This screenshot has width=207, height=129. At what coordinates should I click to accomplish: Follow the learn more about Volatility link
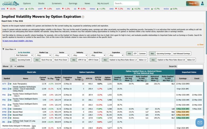(x=18, y=41)
